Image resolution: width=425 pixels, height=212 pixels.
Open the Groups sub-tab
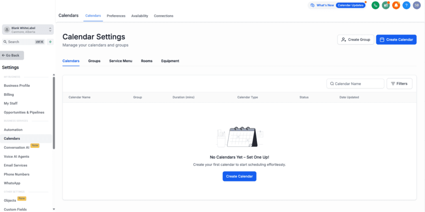pyautogui.click(x=94, y=61)
